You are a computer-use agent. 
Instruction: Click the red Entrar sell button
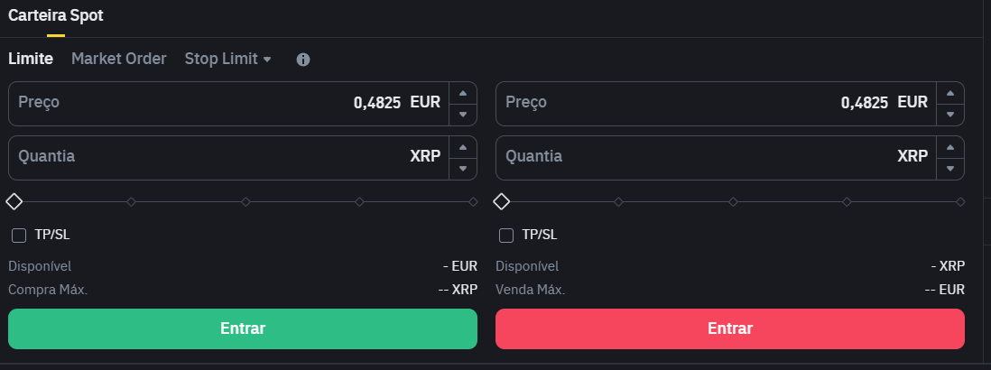pyautogui.click(x=730, y=329)
